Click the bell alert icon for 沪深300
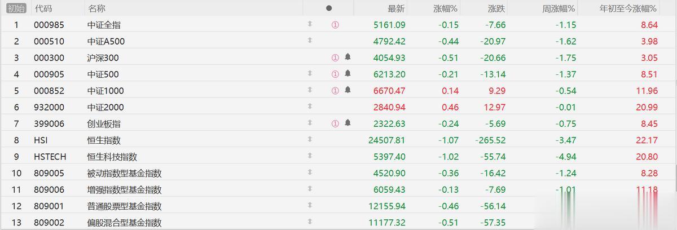677x230 pixels. [348, 57]
